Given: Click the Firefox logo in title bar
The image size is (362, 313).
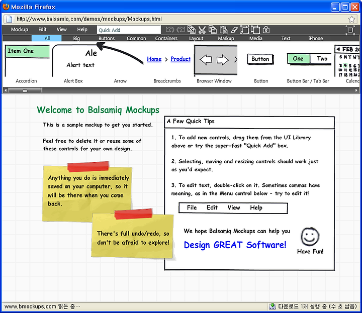Looking at the screenshot, I should 6,7.
